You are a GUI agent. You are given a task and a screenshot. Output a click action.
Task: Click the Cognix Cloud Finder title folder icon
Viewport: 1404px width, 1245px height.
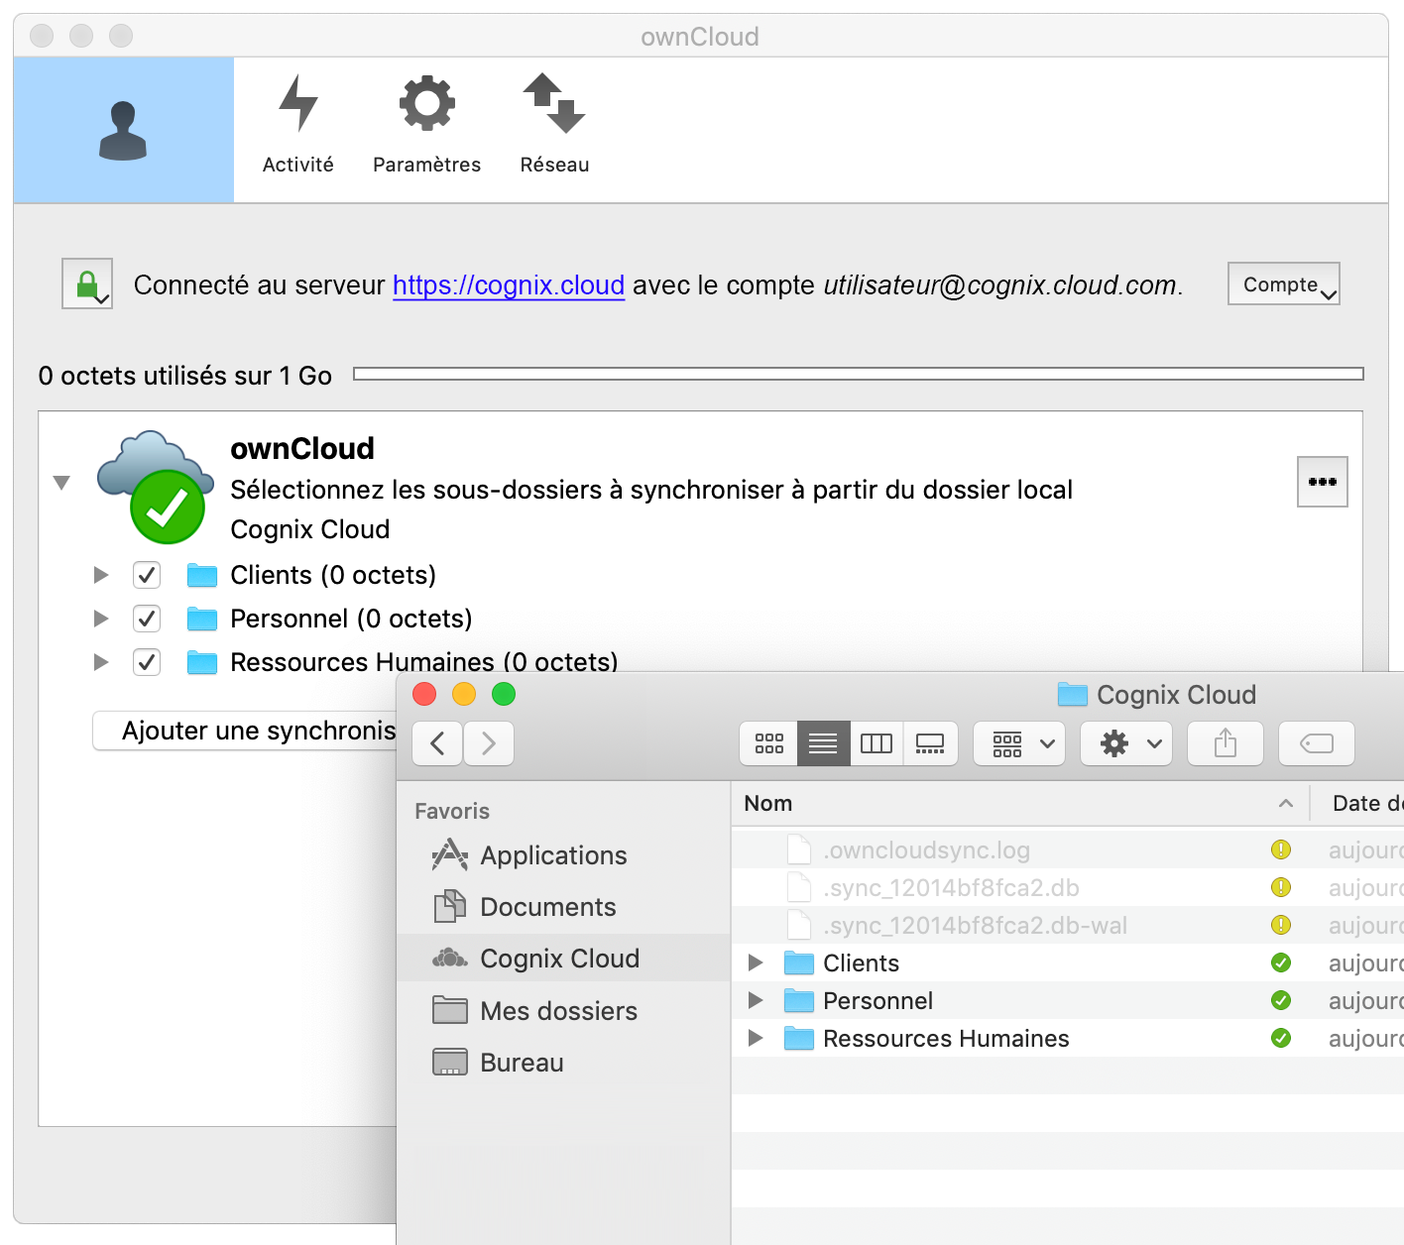pos(1073,694)
